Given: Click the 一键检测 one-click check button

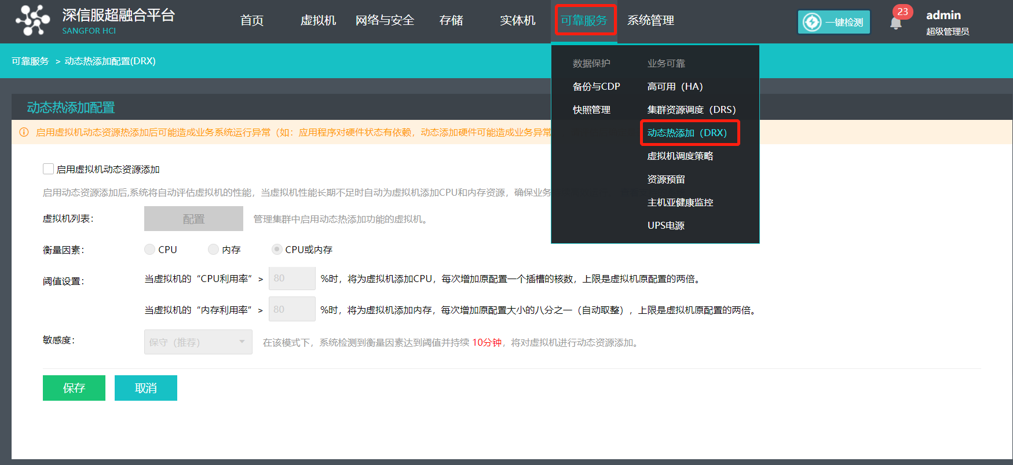Looking at the screenshot, I should 833,22.
